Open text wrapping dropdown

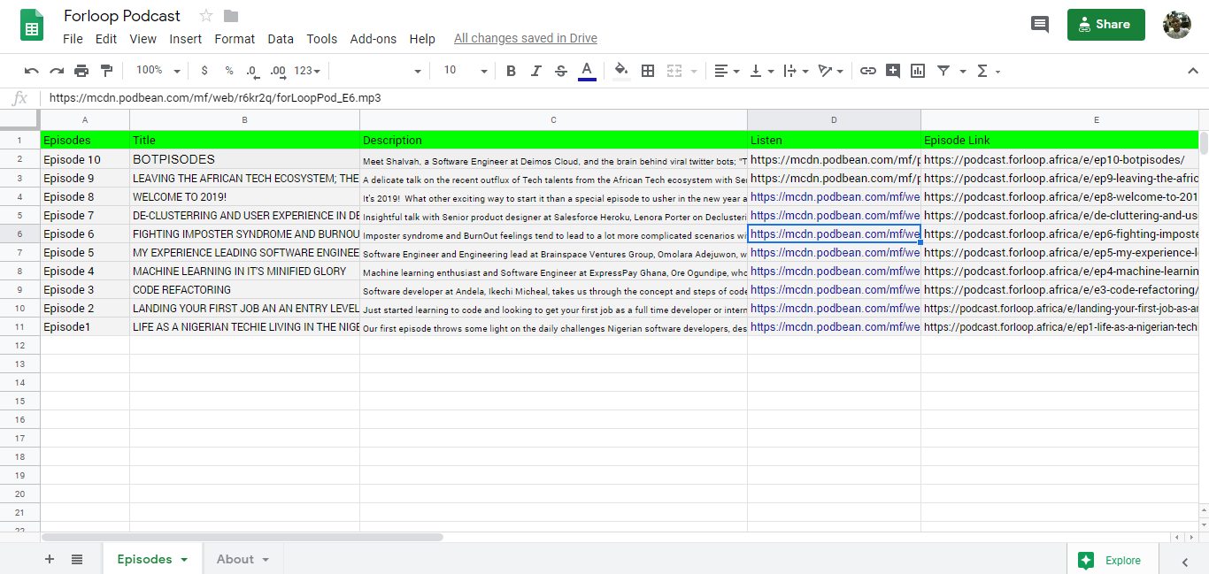pos(797,71)
